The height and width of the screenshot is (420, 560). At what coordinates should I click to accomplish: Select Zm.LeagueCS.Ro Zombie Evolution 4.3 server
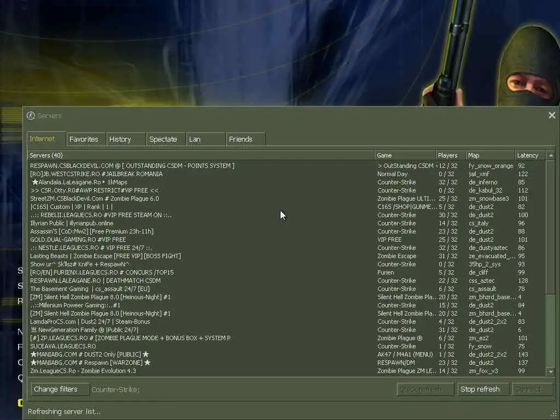click(x=288, y=371)
